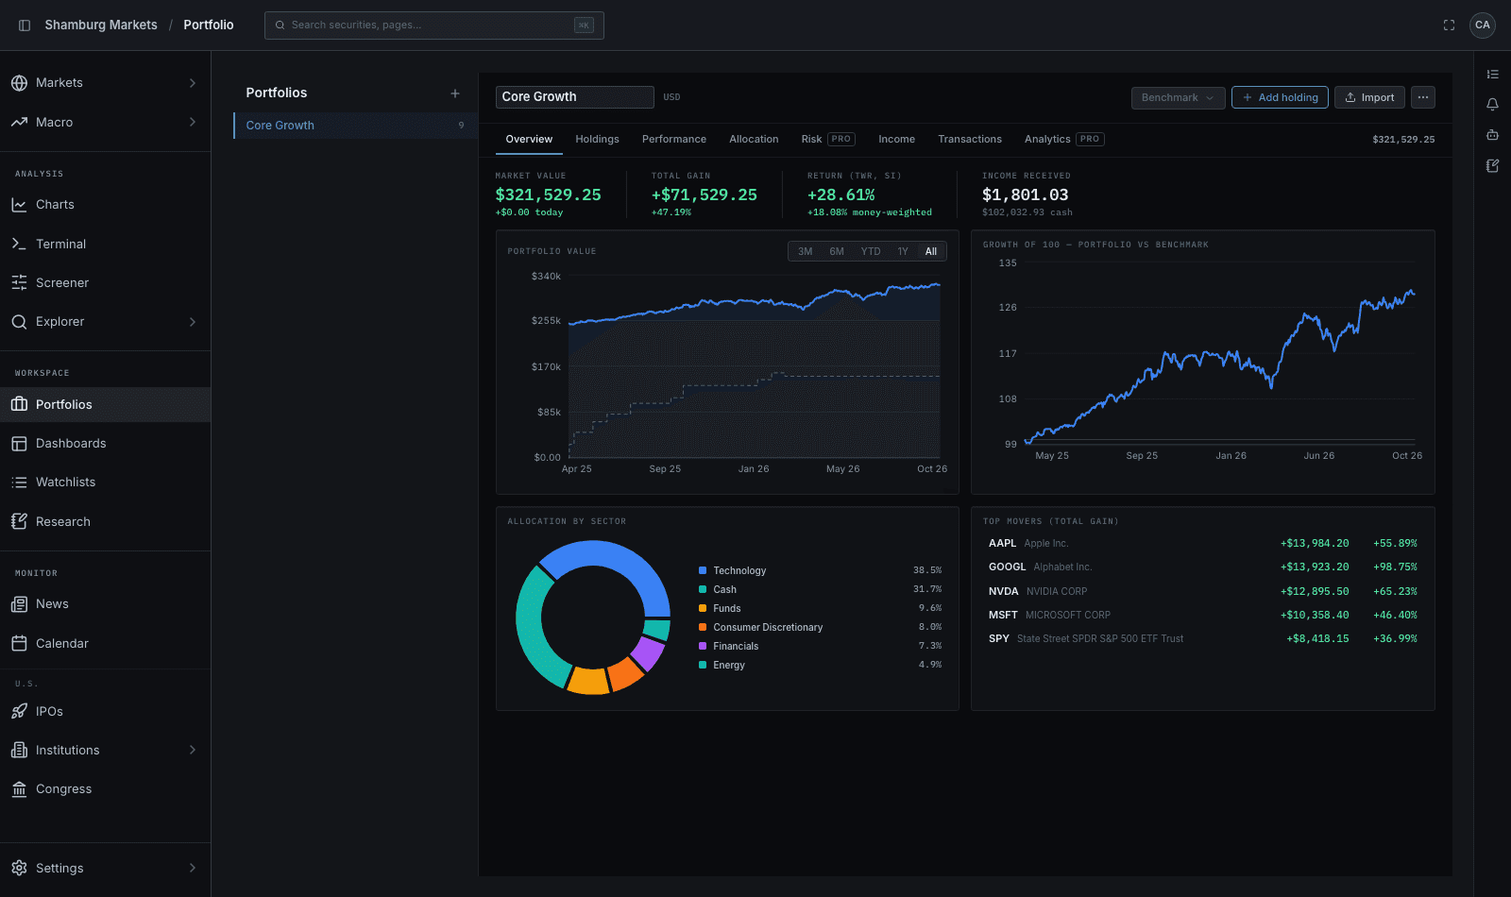
Task: Click the Financials legend color swatch
Action: pyautogui.click(x=703, y=647)
